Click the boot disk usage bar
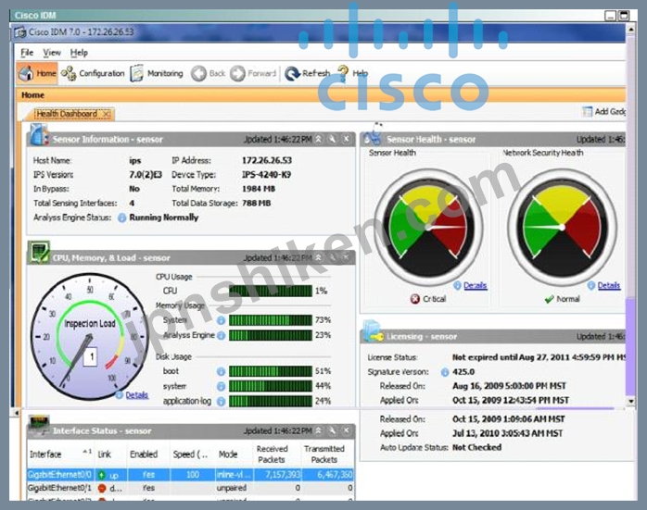647x510 pixels. click(x=271, y=371)
